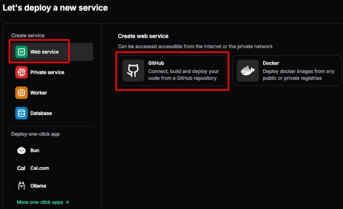Click the arrow beside More one-click apps
This screenshot has width=343, height=209.
67,202
